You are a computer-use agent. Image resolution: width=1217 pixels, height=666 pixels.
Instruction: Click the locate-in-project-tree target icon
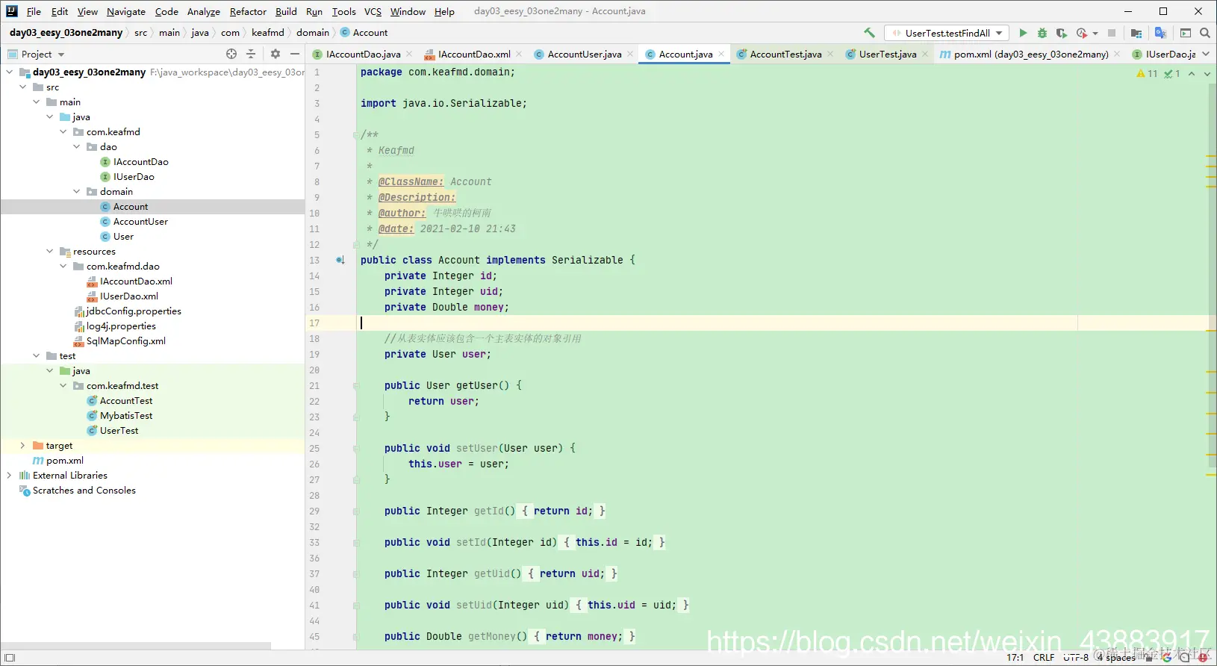[x=231, y=54]
